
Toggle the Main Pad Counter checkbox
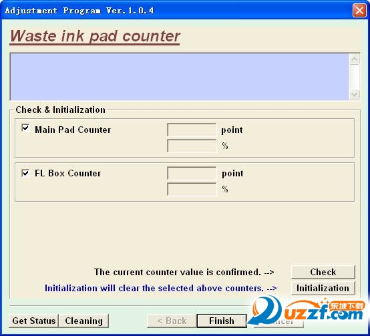25,128
